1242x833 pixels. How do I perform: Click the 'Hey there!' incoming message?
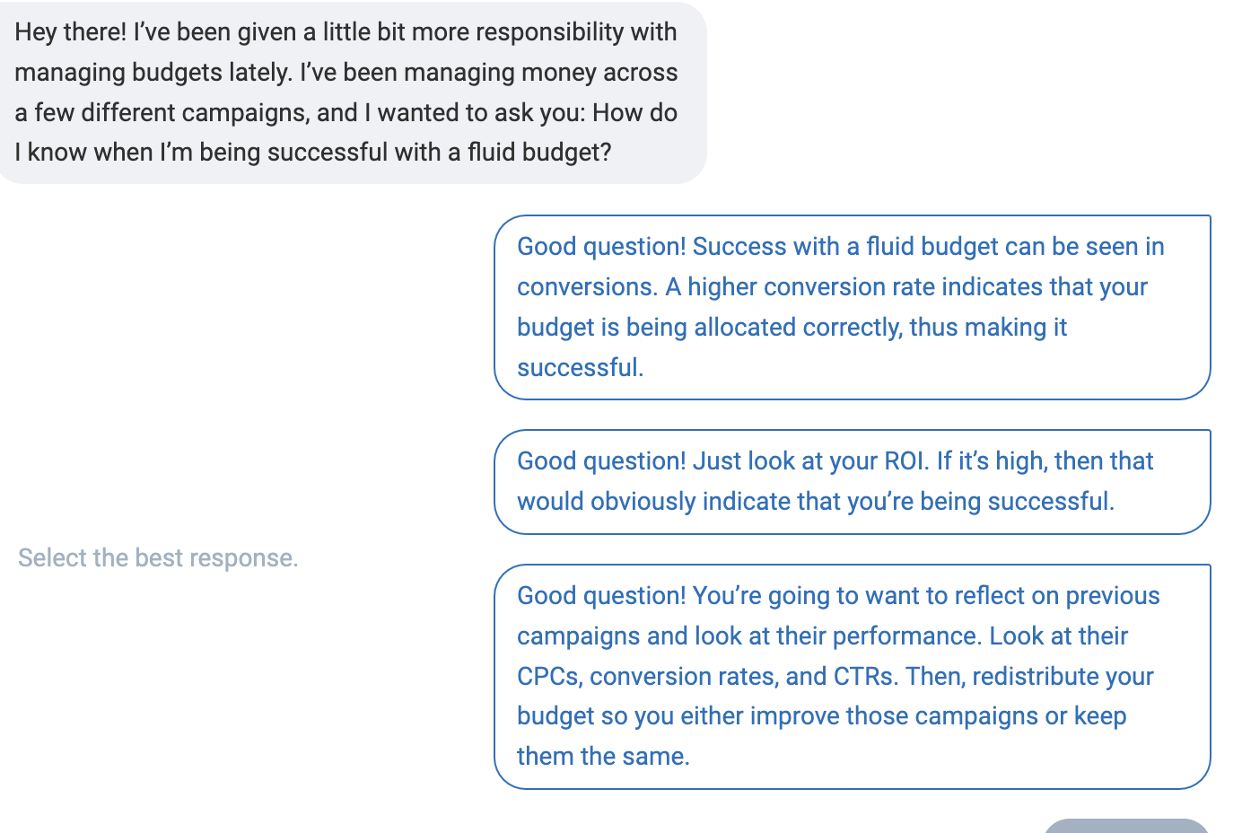[x=350, y=92]
